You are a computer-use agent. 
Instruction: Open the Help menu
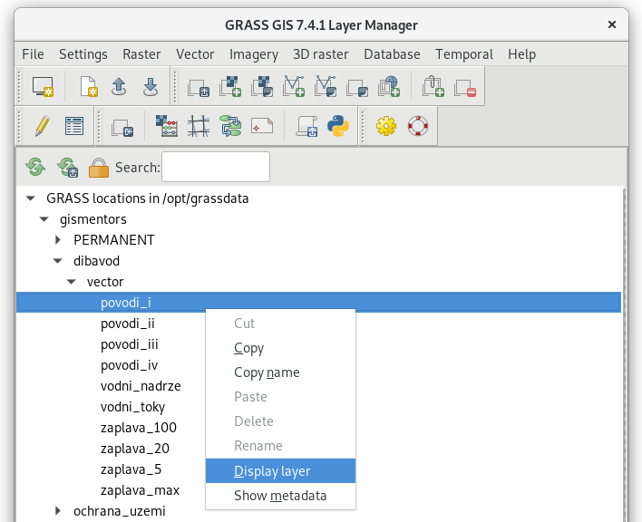click(521, 54)
